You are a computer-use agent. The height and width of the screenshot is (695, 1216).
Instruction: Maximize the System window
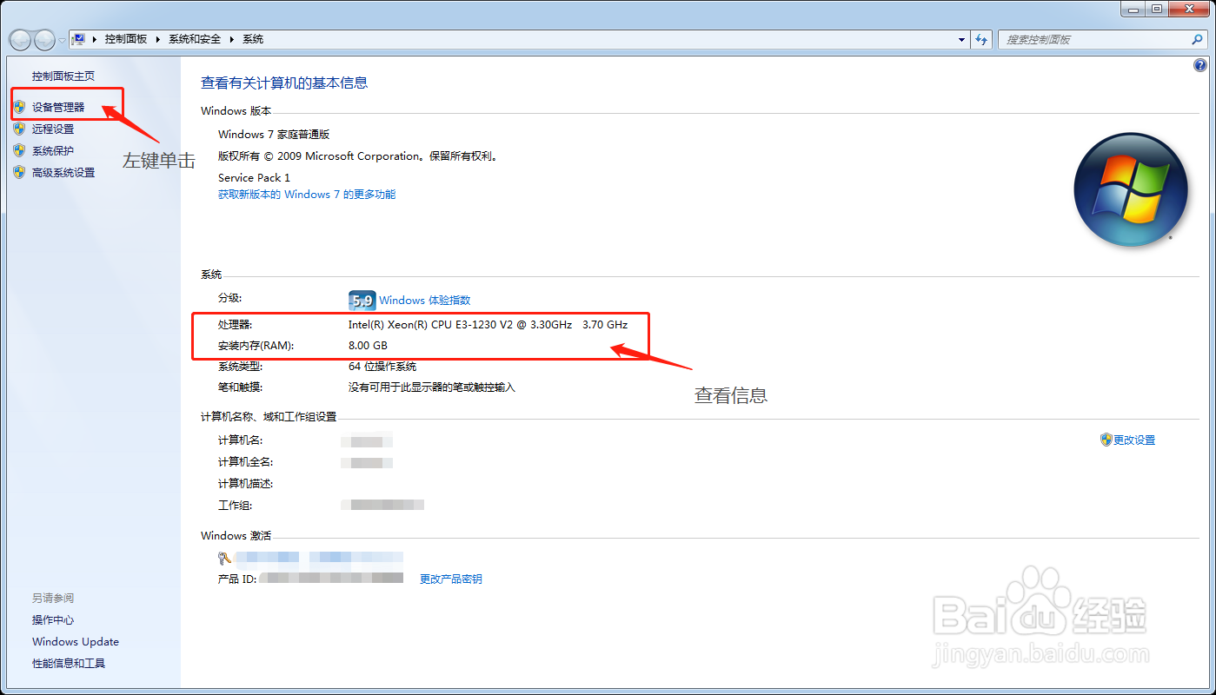point(1156,9)
